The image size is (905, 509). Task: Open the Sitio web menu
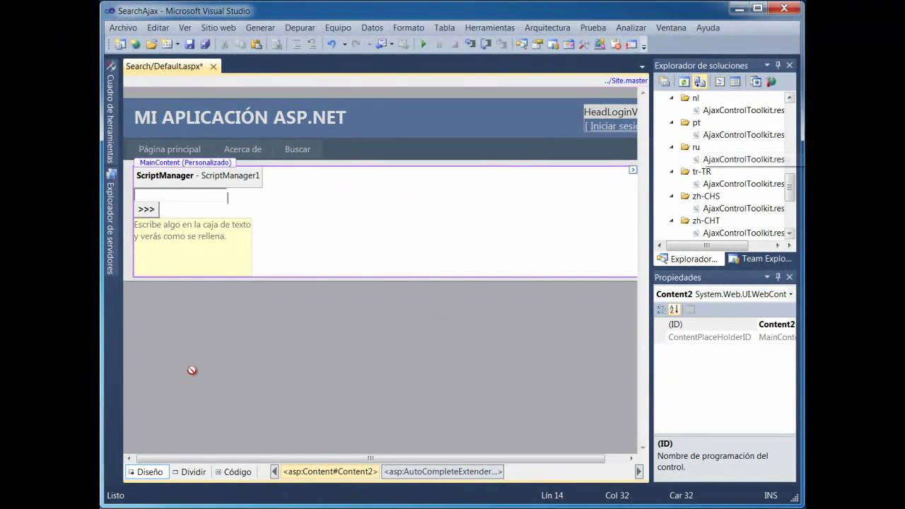[x=218, y=28]
